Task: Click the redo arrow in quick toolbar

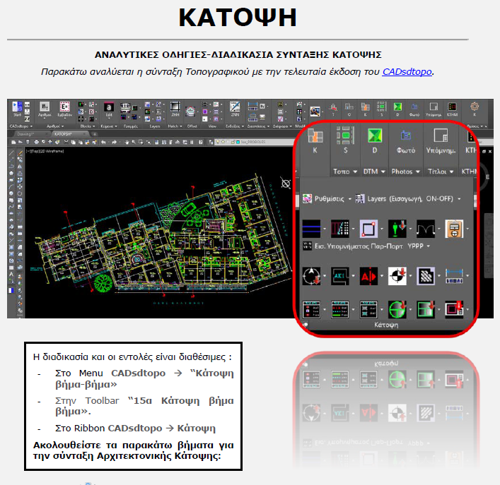Action: point(114,143)
